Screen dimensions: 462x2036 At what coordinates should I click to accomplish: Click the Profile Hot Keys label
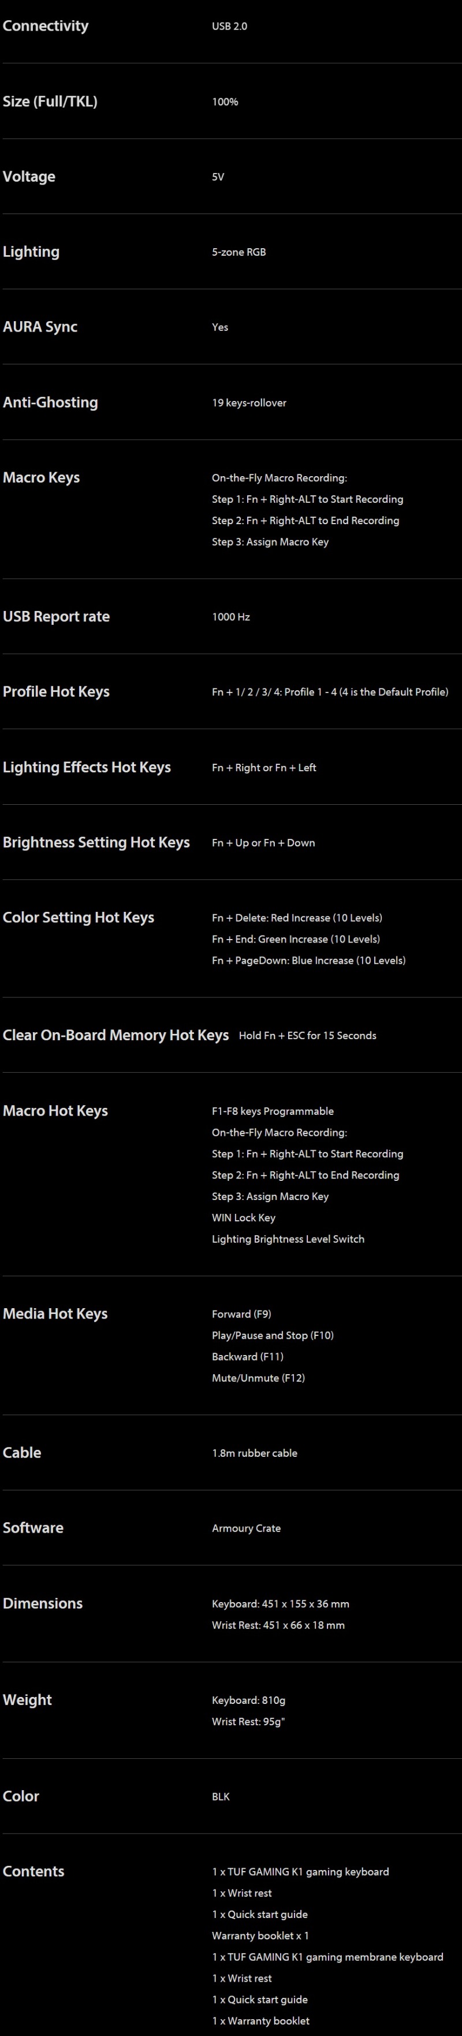coord(56,691)
